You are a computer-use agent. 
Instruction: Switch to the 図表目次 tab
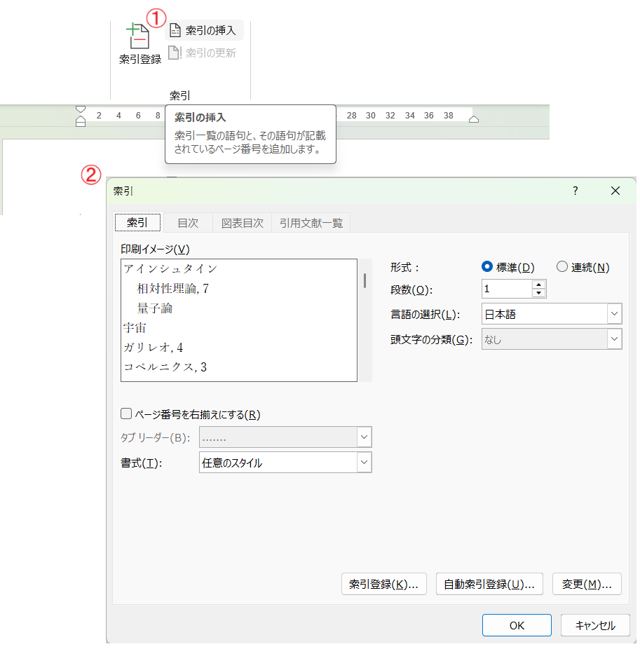242,223
